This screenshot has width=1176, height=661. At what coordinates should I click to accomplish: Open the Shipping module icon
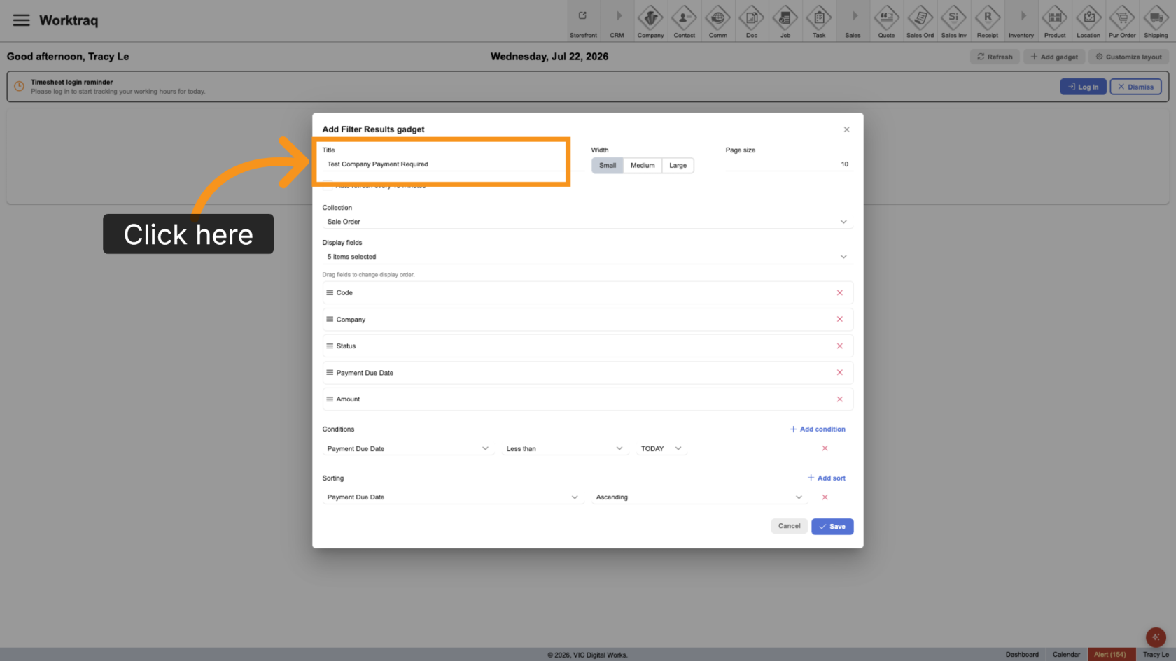[1156, 21]
